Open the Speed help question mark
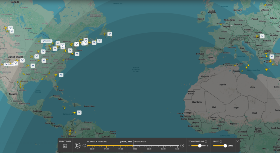This screenshot has width=280, height=153. (221, 142)
